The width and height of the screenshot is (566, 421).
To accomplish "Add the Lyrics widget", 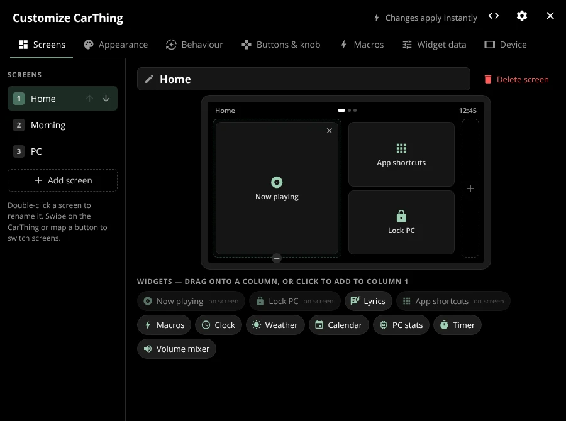I will tap(368, 301).
